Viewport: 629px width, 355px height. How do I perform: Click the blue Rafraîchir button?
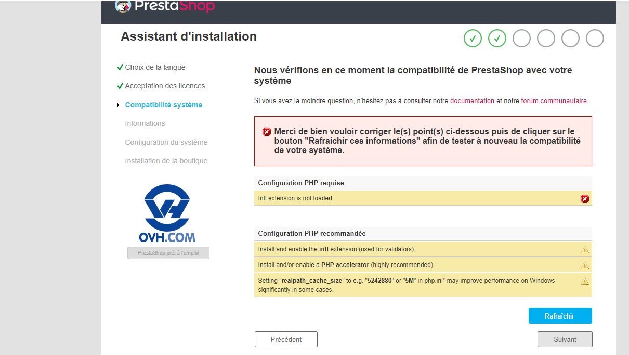[x=560, y=316]
